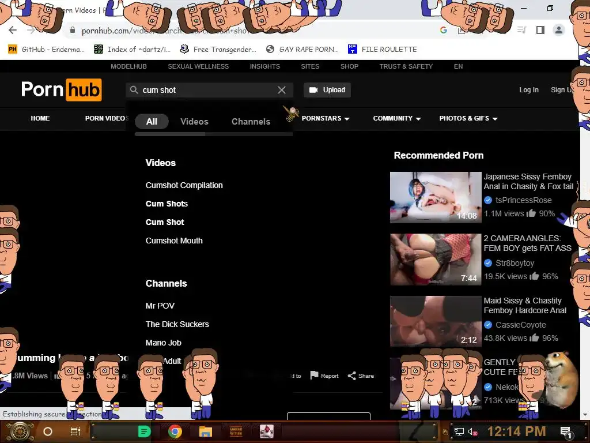This screenshot has width=590, height=443.
Task: Click the verified badge next to Str8boytoy
Action: tap(488, 263)
